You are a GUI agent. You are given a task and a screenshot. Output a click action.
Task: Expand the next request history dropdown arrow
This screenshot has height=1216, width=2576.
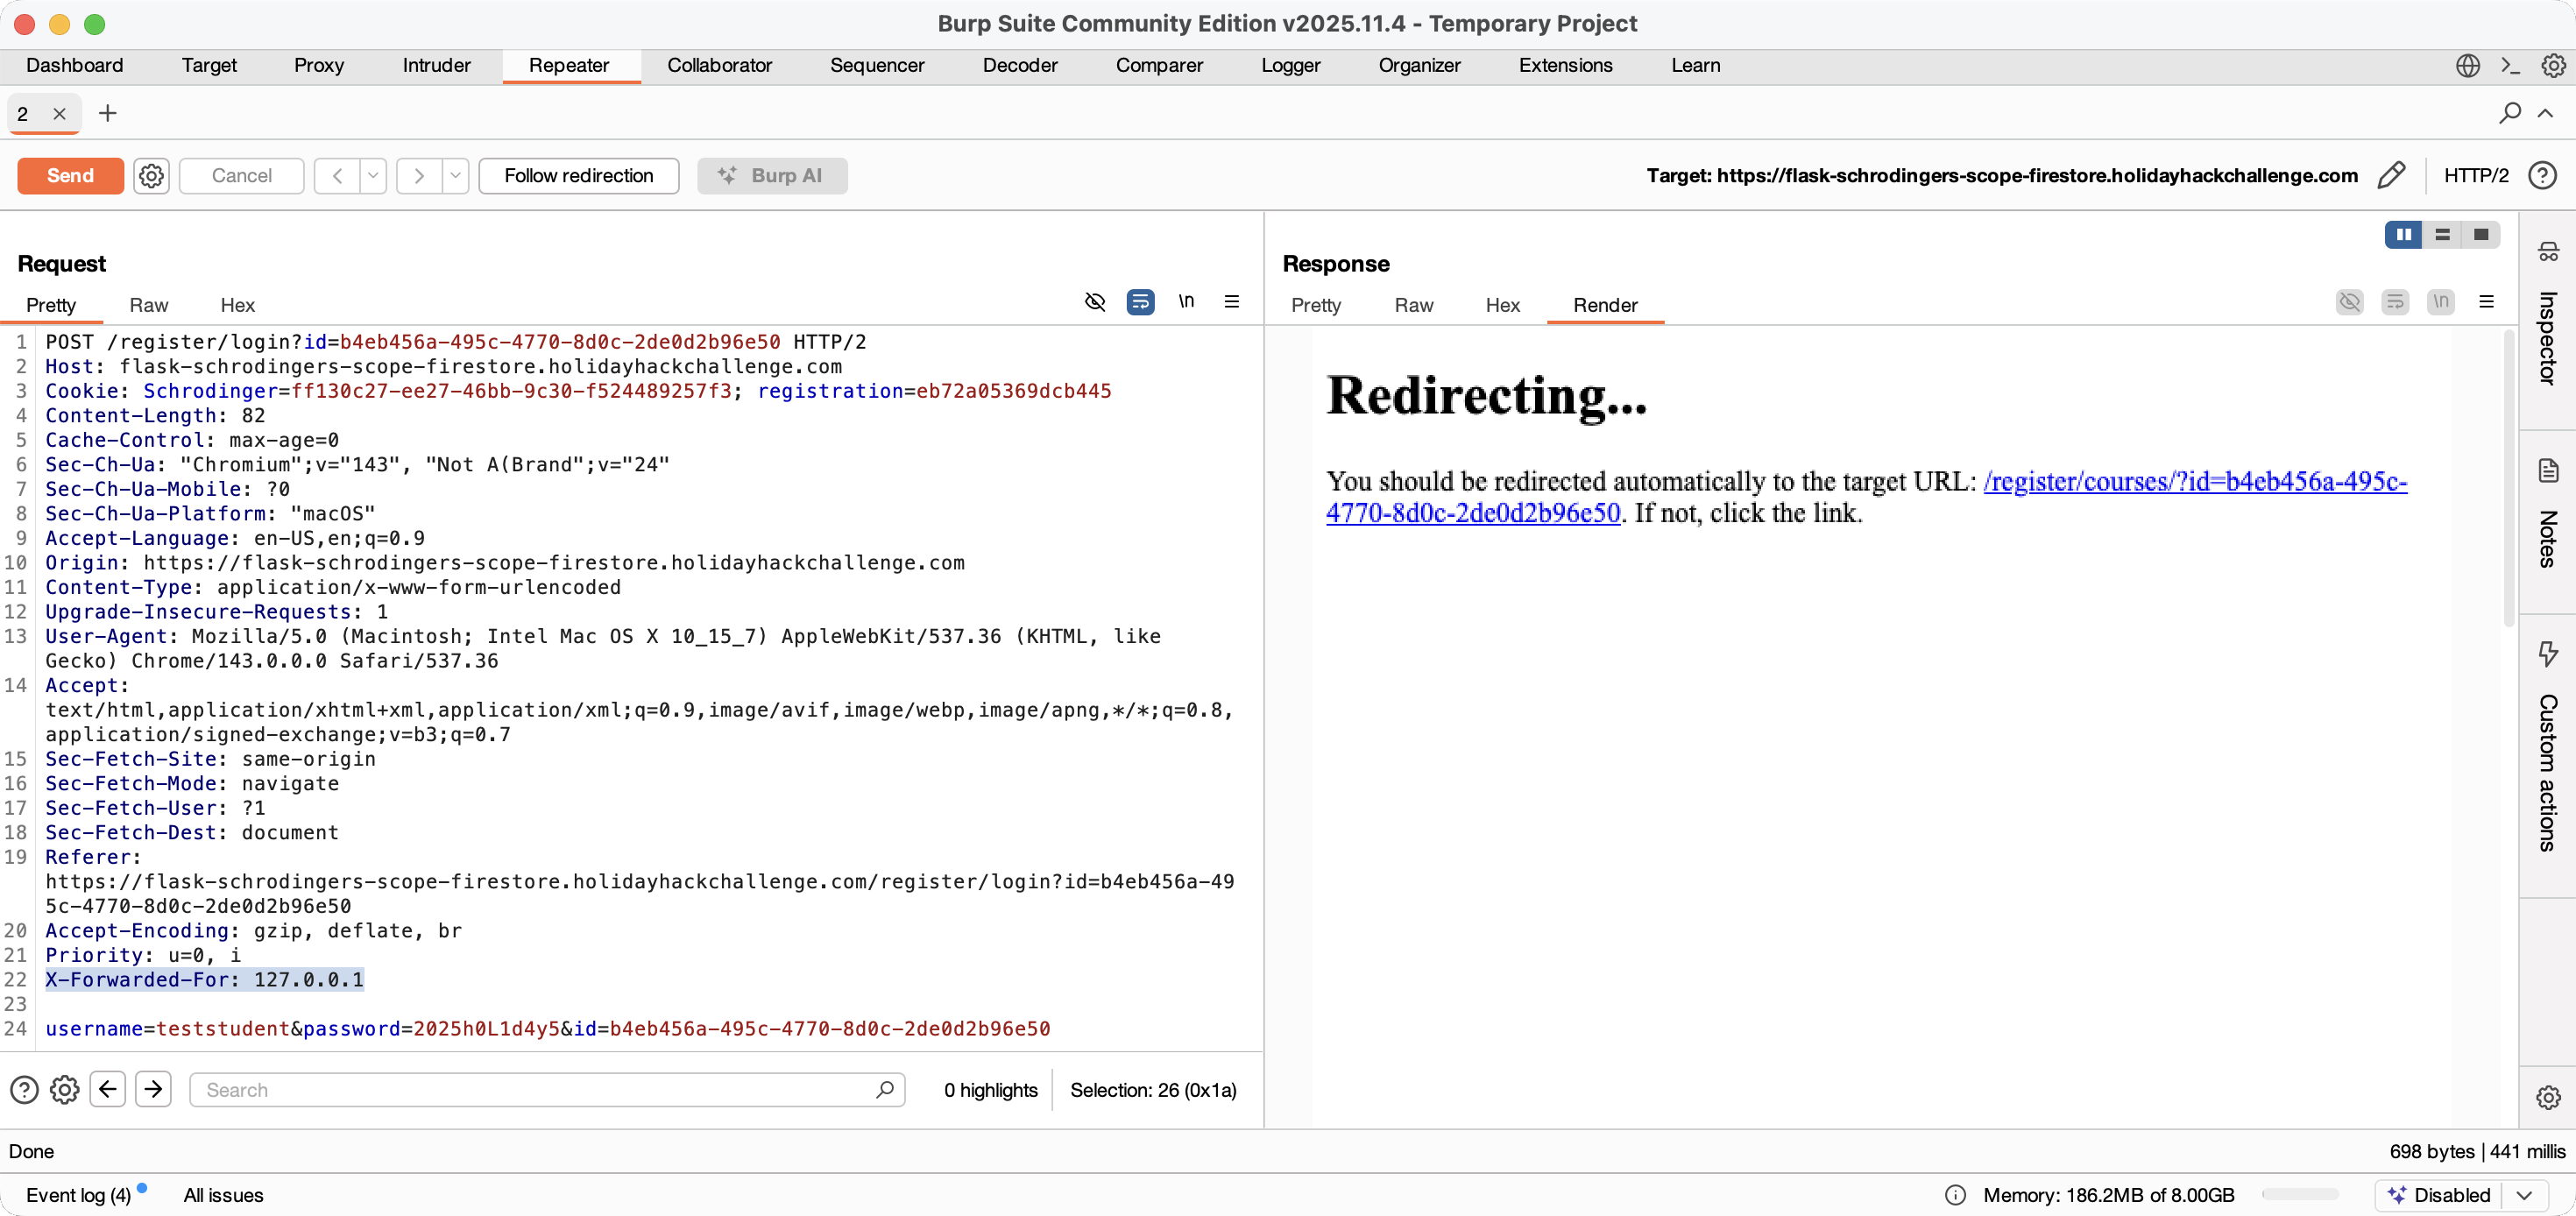click(x=455, y=176)
